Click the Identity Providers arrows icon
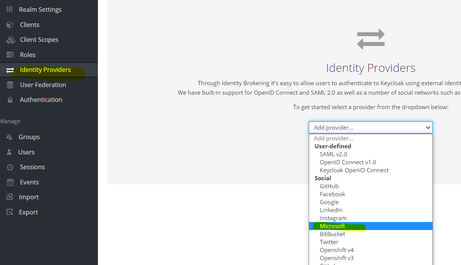The width and height of the screenshot is (461, 265). click(10, 70)
